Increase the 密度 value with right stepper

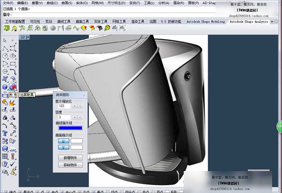[80, 117]
